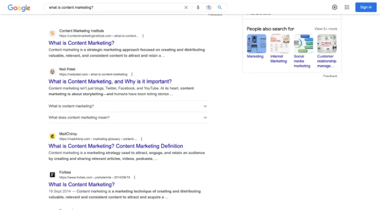380x217 pixels.
Task: Open the Customer relationship management thumbnail
Action: (327, 44)
